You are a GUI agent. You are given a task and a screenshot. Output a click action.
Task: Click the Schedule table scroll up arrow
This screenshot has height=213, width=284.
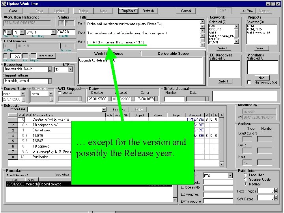(222, 115)
